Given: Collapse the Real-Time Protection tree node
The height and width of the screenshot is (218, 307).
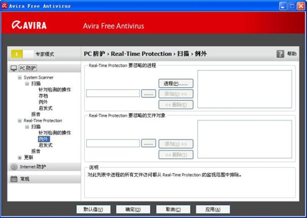Looking at the screenshot, I should click(20, 121).
